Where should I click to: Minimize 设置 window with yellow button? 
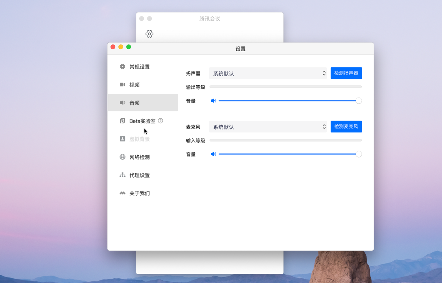(x=121, y=47)
